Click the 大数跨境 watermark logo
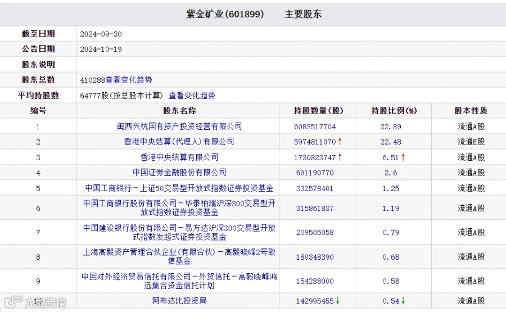Screen dimensions: 506x312 (35, 302)
